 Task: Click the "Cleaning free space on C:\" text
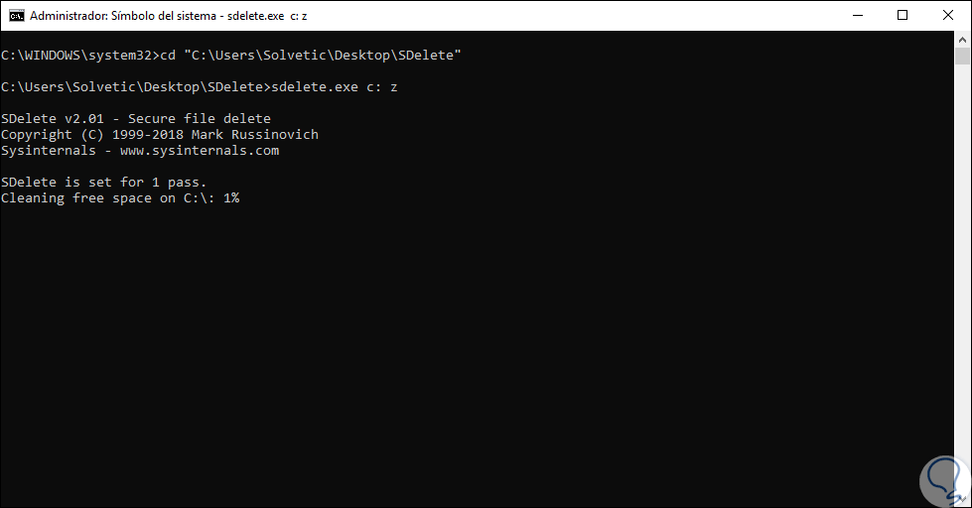click(x=107, y=198)
